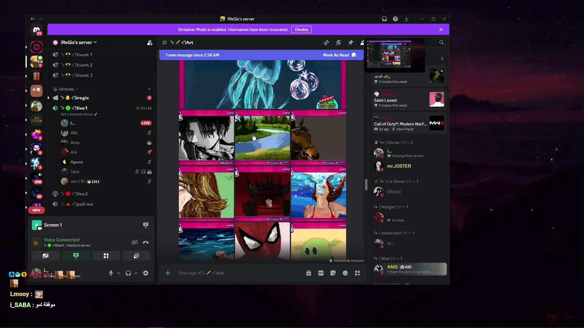Add an attachment with the plus icon
The image size is (584, 328).
(x=168, y=273)
